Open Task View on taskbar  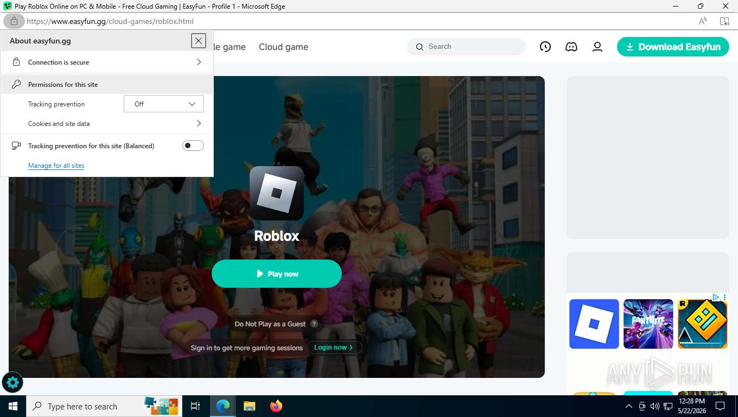(195, 406)
